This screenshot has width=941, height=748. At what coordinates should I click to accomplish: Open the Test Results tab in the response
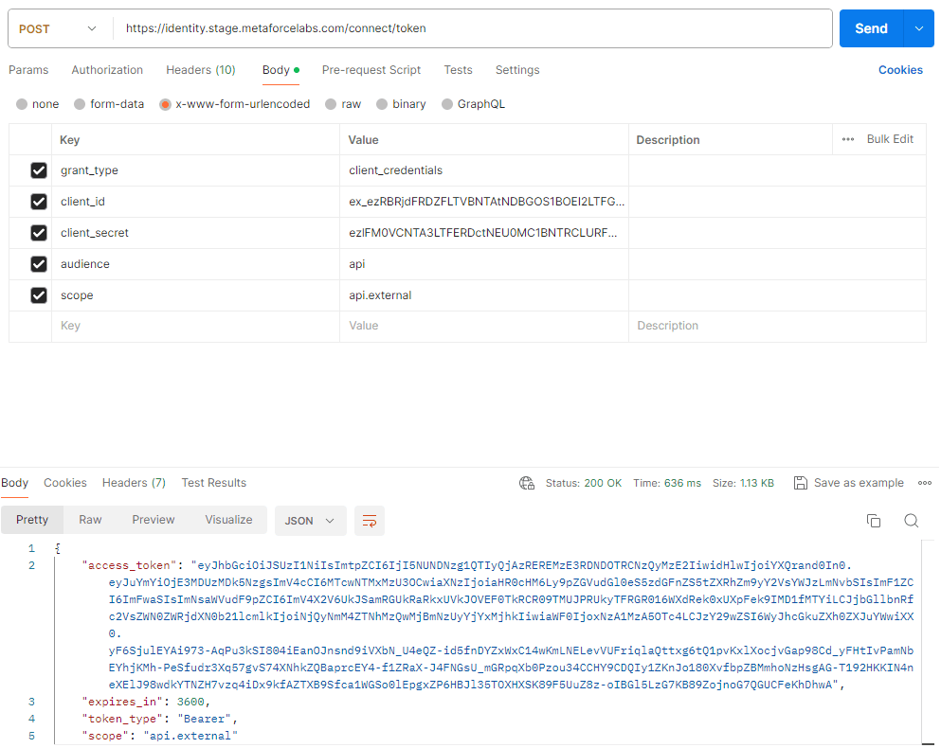[x=213, y=482]
